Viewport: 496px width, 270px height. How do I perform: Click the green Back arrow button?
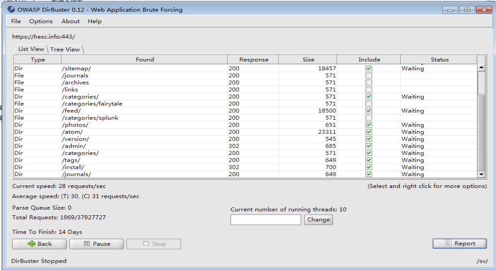click(x=39, y=244)
